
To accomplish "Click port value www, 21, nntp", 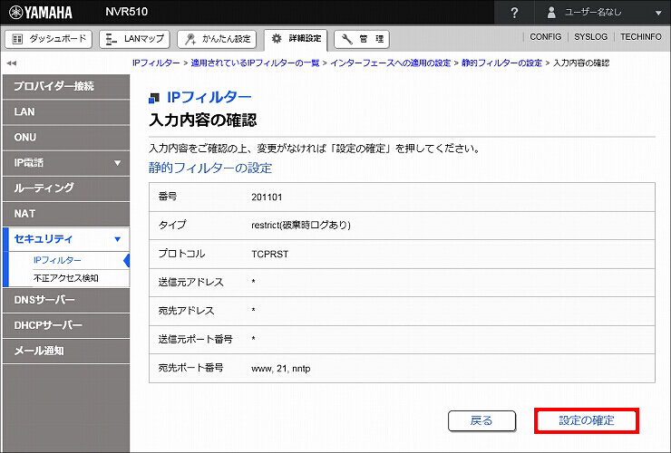I will [281, 369].
